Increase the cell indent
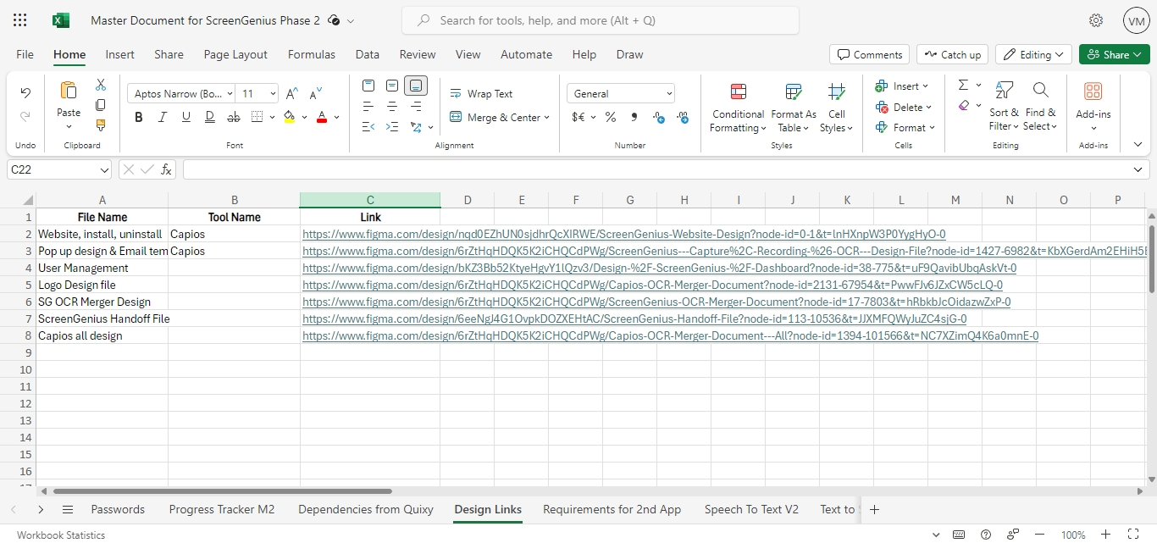This screenshot has width=1157, height=543. (392, 127)
